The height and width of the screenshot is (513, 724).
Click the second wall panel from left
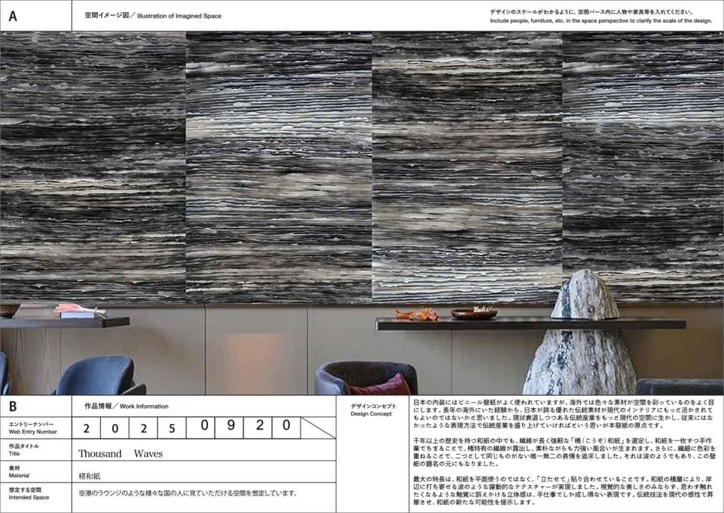point(278,164)
